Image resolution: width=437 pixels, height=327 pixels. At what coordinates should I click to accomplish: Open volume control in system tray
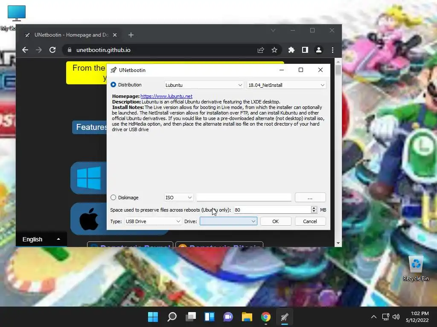point(396,317)
